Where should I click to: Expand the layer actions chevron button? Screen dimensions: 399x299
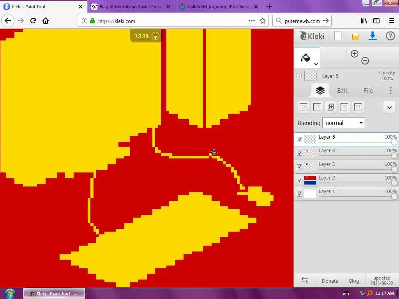click(x=389, y=107)
